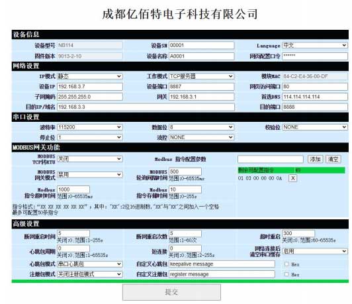Click the Modbus 指令配置参数 input field
352x304 pixels.
(x=270, y=160)
